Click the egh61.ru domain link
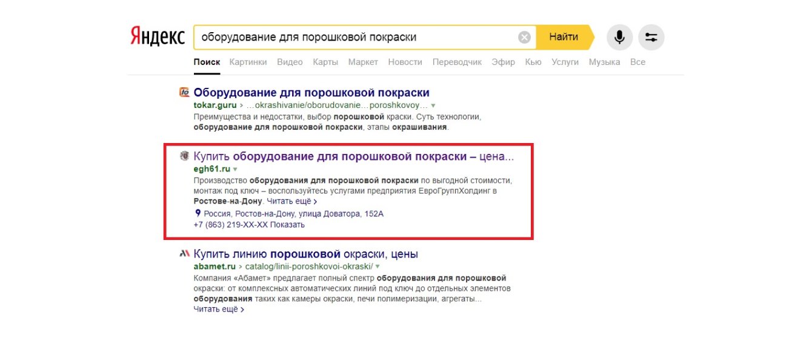 tap(212, 168)
